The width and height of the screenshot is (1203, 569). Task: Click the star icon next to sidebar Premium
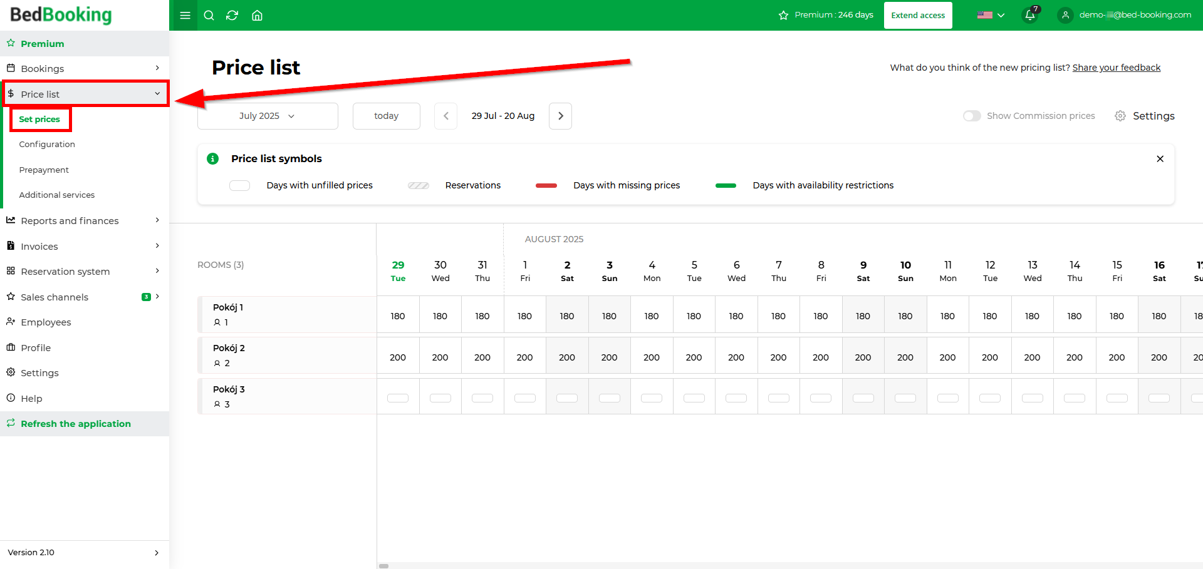coord(11,43)
